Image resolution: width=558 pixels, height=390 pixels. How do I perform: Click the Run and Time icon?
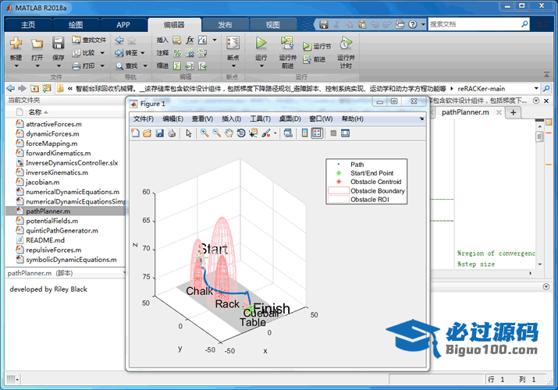pyautogui.click(x=346, y=43)
